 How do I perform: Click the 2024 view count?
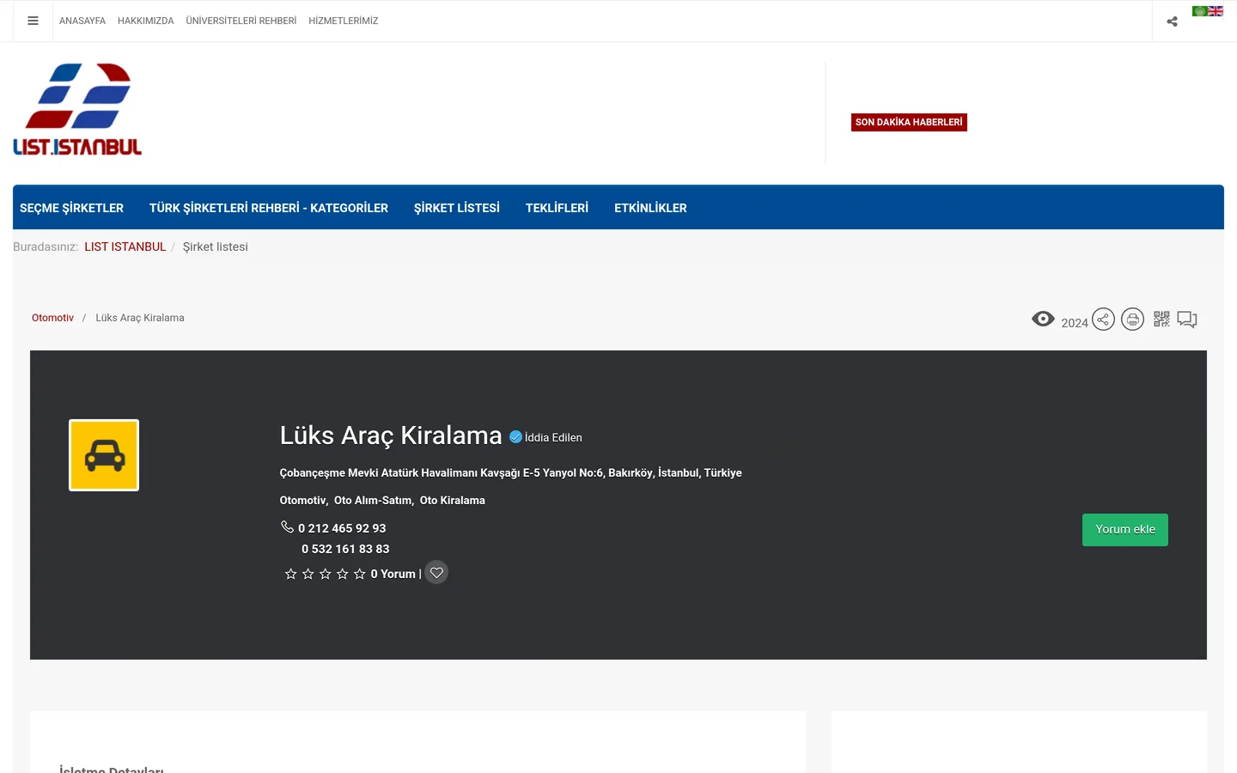[x=1075, y=323]
